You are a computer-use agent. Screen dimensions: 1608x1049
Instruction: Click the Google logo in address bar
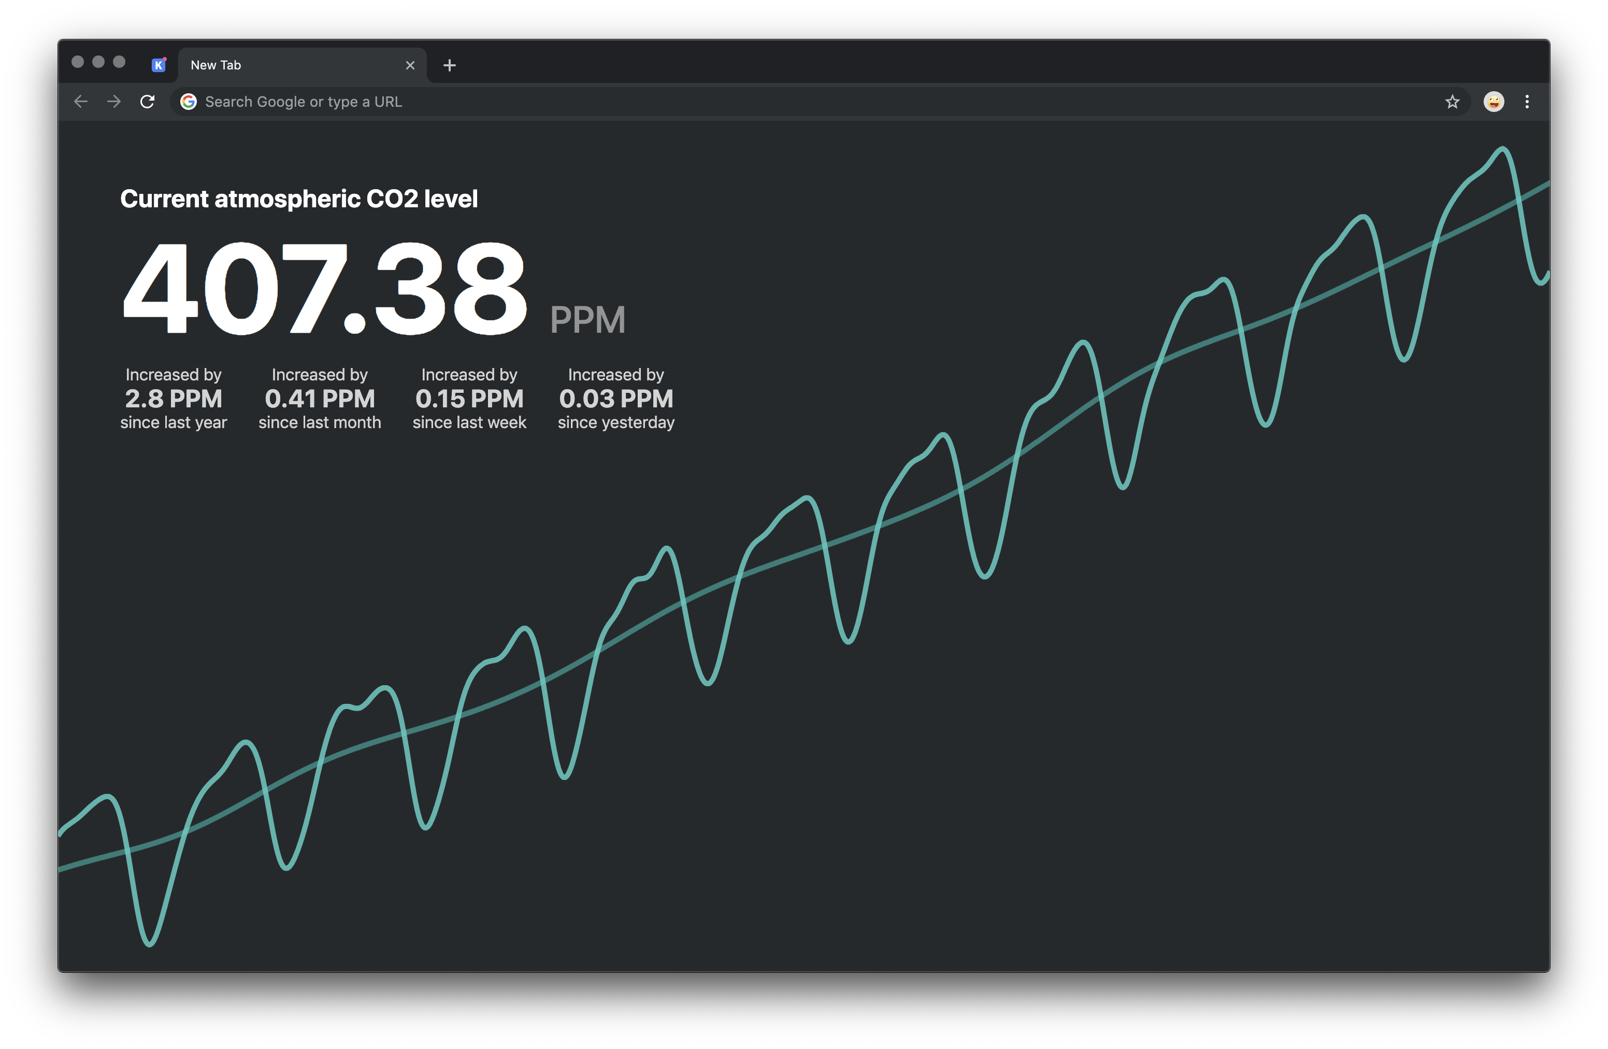189,102
